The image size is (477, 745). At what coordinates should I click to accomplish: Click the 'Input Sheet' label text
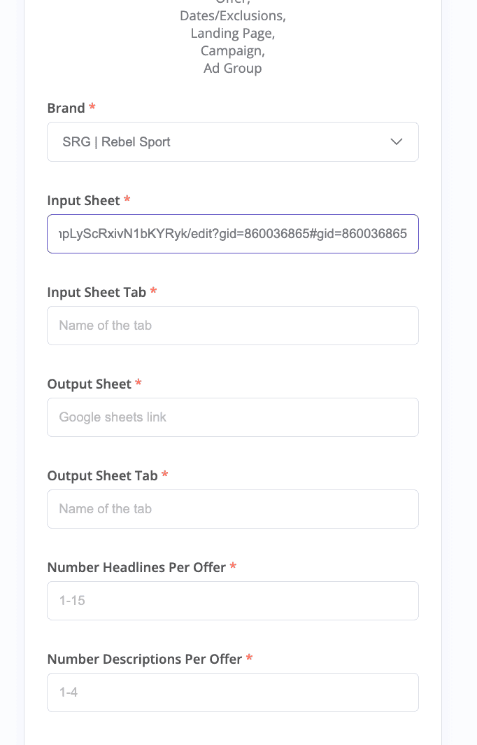click(x=83, y=200)
